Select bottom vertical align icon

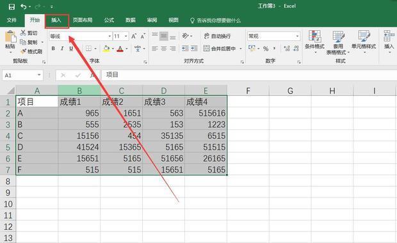173,37
